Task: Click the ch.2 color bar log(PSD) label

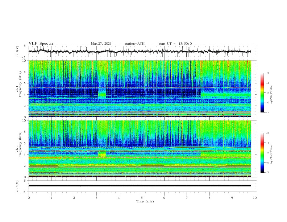Action: 271,154
